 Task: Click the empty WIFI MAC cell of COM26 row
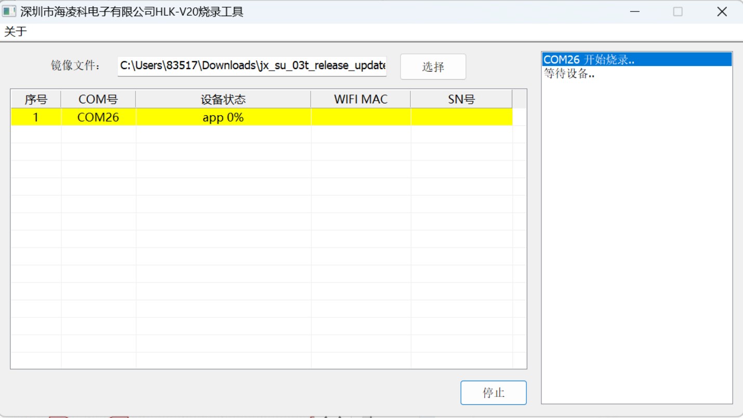point(361,117)
